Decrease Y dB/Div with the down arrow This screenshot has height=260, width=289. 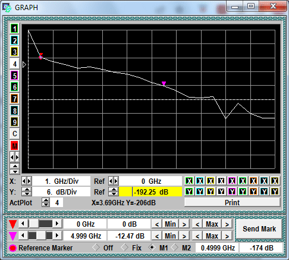pos(27,194)
